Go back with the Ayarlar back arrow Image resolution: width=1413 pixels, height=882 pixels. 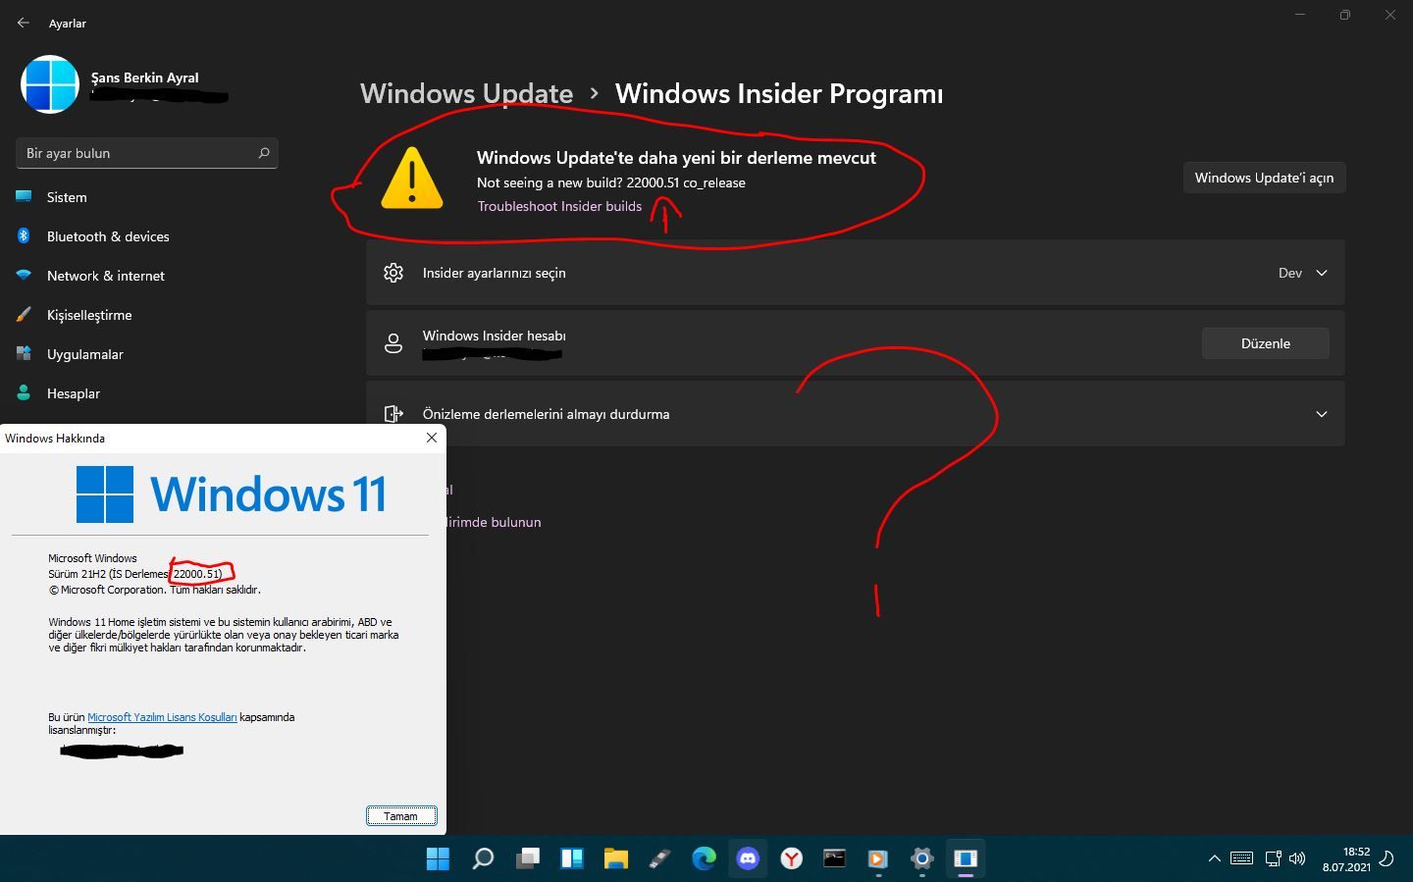click(23, 23)
